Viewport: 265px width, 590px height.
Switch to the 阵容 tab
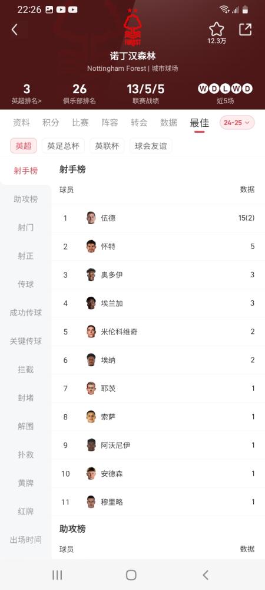coord(110,123)
